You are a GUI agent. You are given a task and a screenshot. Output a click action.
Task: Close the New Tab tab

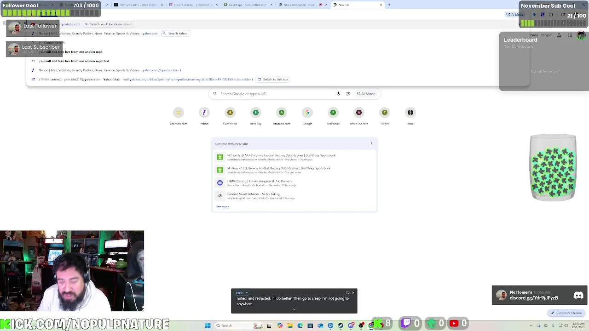[381, 5]
